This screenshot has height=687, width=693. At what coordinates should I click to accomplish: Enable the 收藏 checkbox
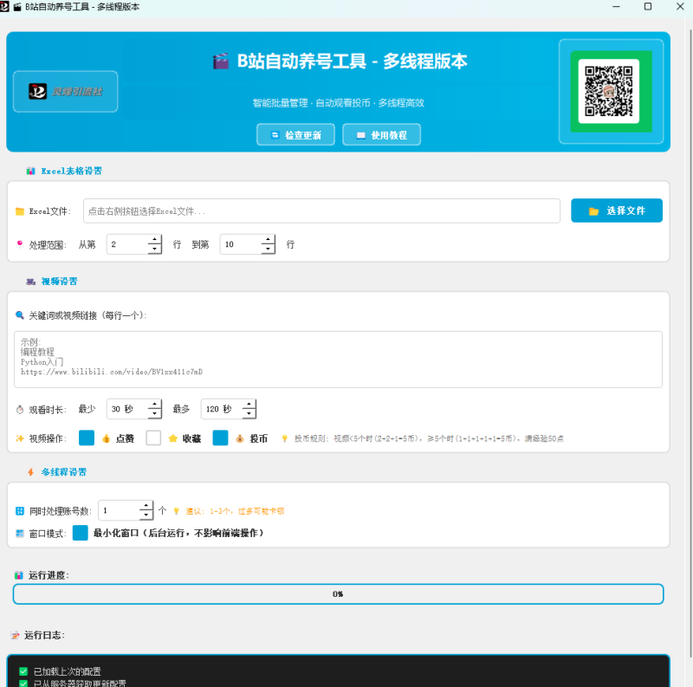(152, 437)
